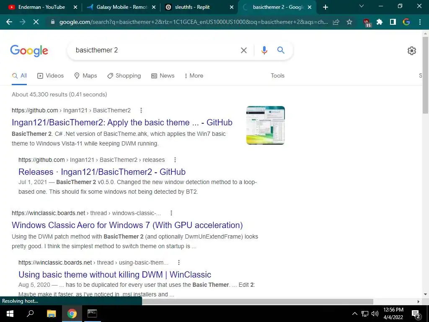Click the 'About 45,300 results' text
This screenshot has height=322, width=429.
(59, 94)
